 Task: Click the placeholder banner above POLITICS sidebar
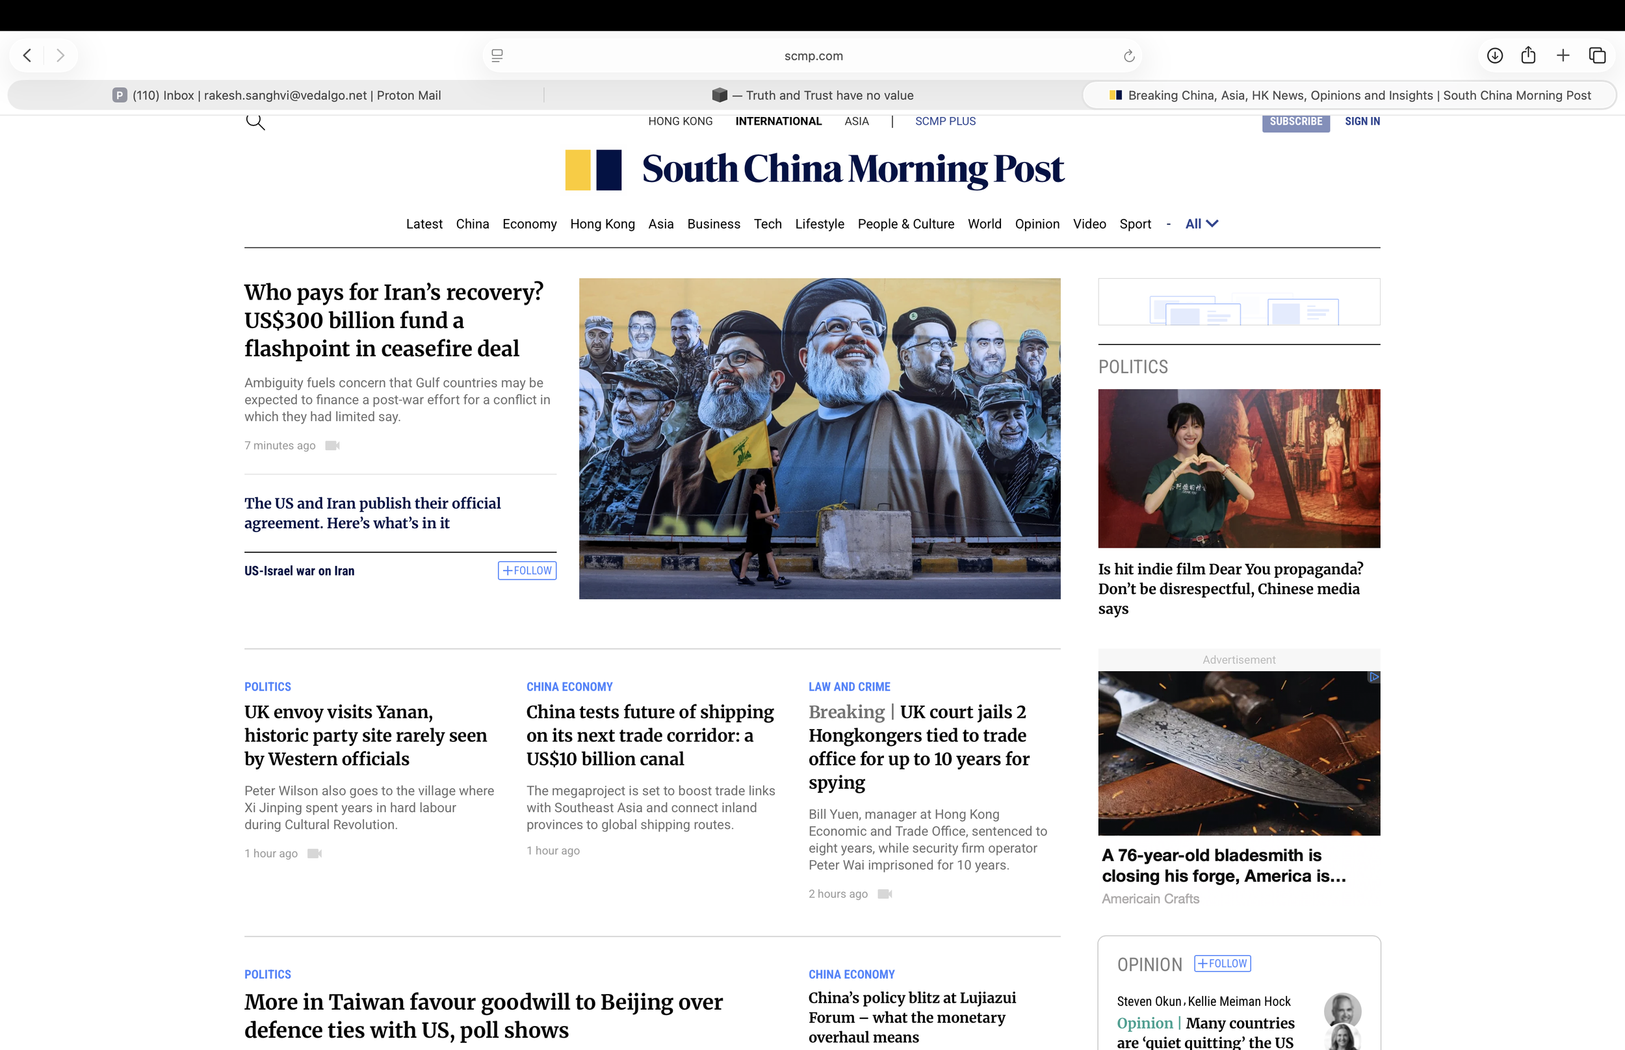tap(1239, 301)
